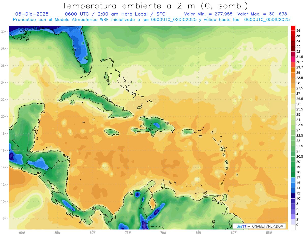
Task: Click the "31.5" value on the color scale
Action: click(300, 57)
